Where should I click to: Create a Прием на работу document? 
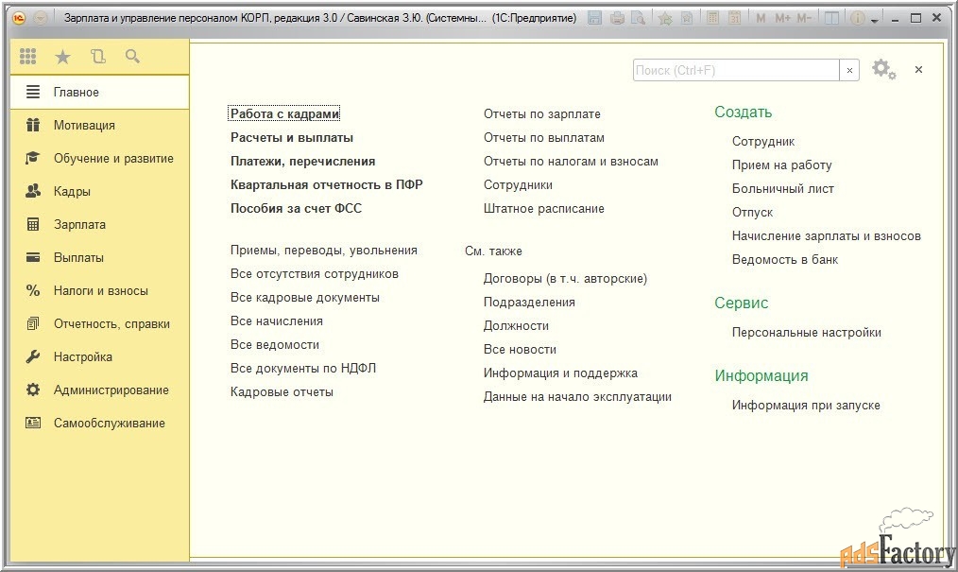pyautogui.click(x=782, y=165)
